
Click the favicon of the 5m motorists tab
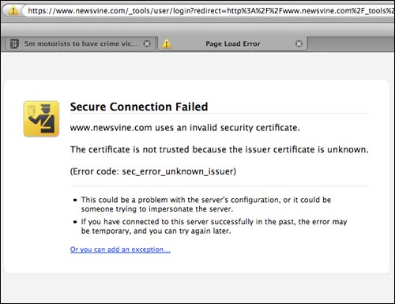[x=14, y=43]
